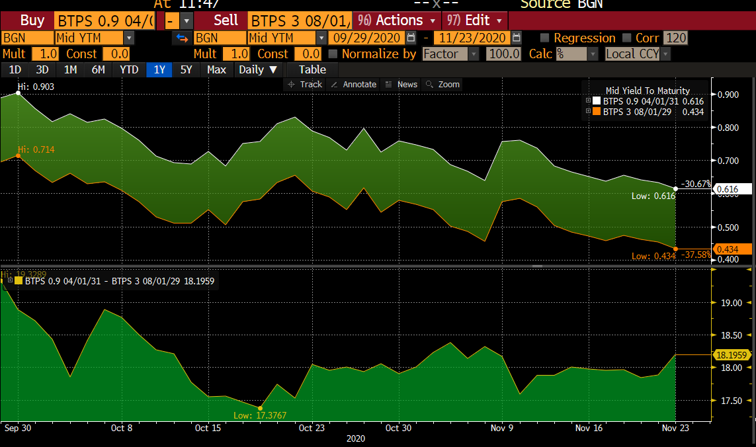
Task: Open the Local CCY dropdown
Action: 666,54
